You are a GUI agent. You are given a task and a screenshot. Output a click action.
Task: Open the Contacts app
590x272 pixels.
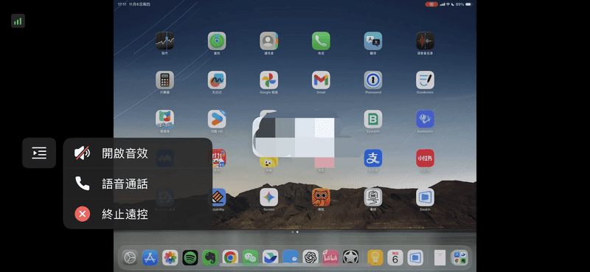268,41
